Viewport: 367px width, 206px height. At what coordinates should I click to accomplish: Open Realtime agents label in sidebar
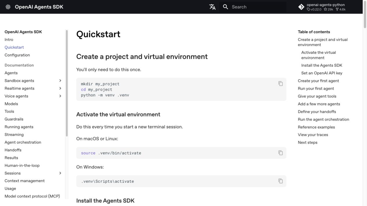click(x=19, y=88)
